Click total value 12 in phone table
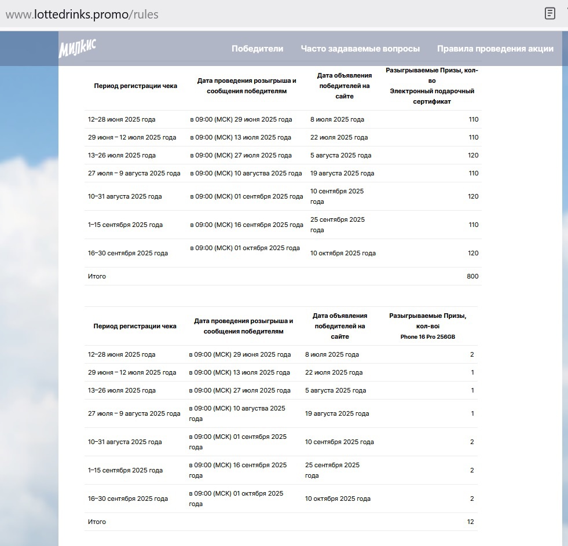Image resolution: width=568 pixels, height=546 pixels. click(470, 522)
